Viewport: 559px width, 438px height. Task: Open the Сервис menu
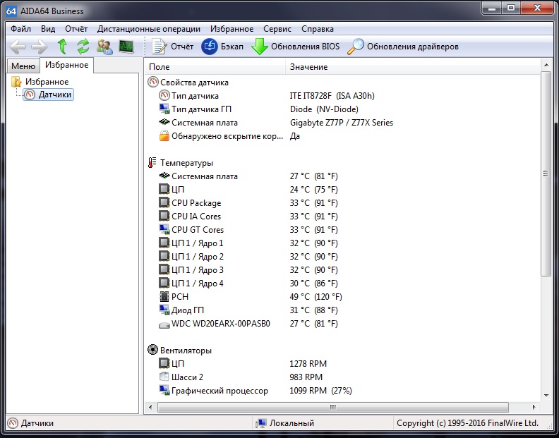[x=277, y=29]
